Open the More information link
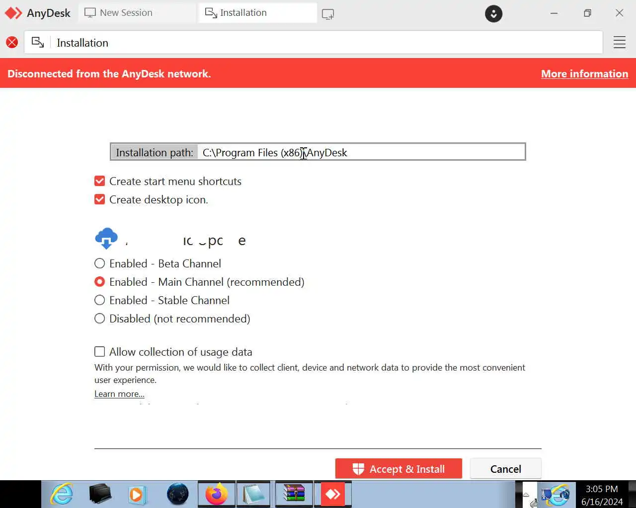This screenshot has height=508, width=636. tap(584, 73)
